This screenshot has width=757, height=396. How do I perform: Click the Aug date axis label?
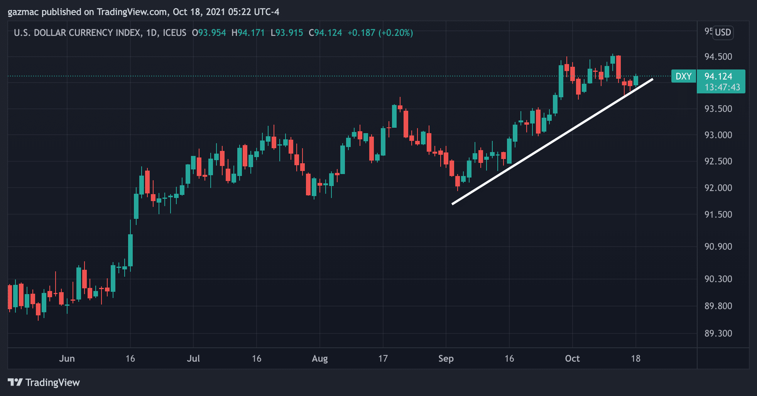tap(320, 359)
